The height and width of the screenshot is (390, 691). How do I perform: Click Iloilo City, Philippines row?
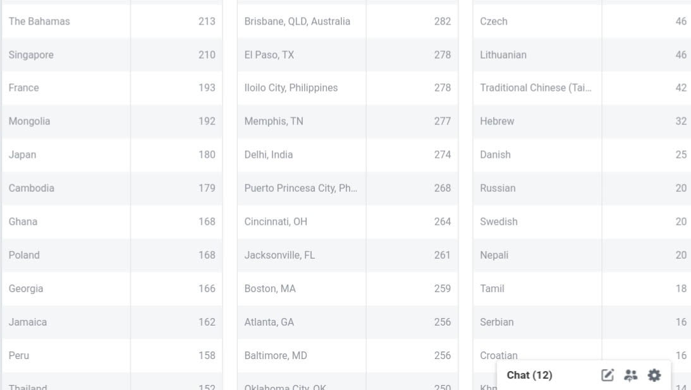291,88
